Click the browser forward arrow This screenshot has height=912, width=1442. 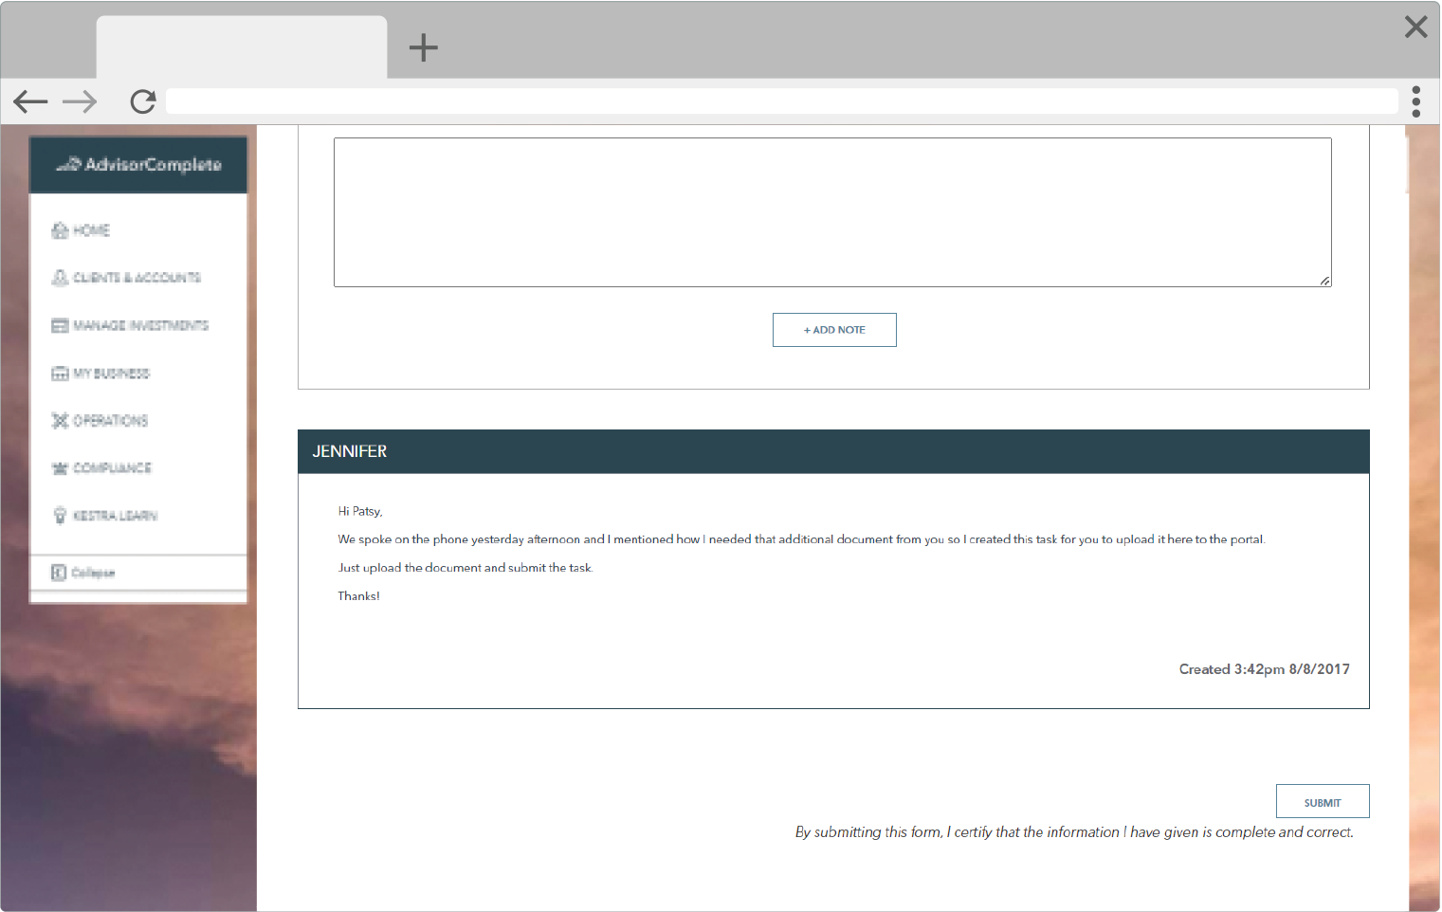click(x=80, y=101)
